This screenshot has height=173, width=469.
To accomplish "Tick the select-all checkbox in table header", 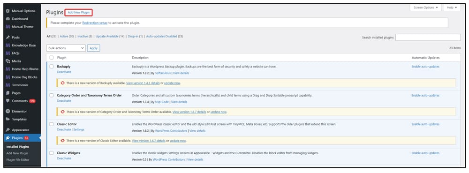I will click(x=52, y=58).
